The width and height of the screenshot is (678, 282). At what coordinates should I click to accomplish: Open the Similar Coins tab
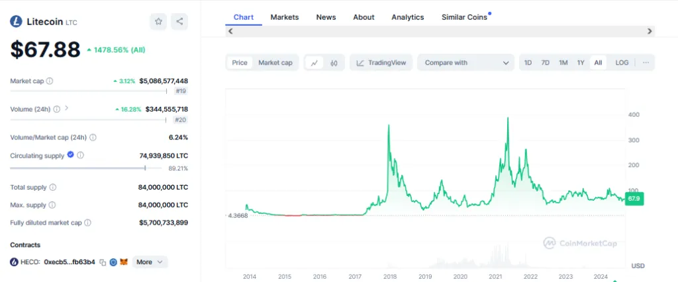pyautogui.click(x=464, y=17)
